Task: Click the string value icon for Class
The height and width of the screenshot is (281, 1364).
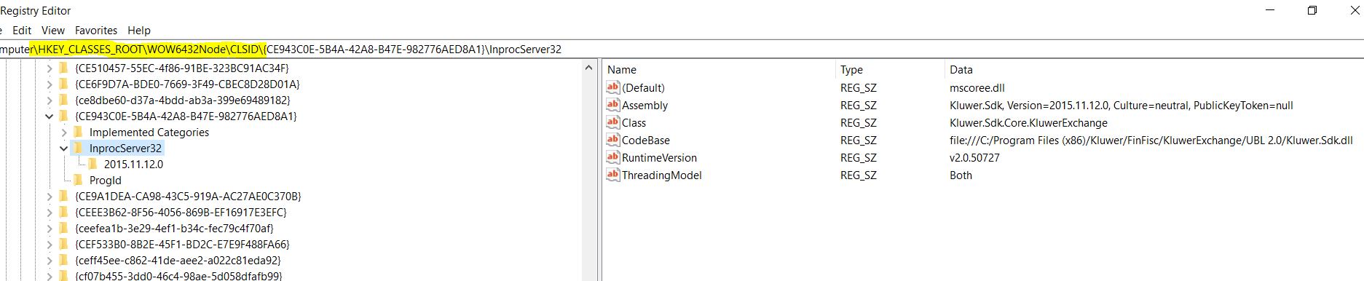Action: coord(613,122)
